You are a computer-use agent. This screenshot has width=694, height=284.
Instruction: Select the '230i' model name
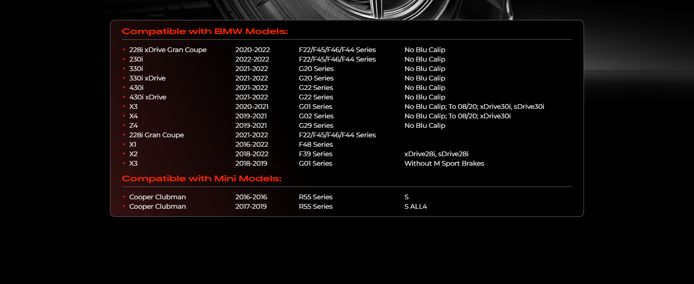coord(136,59)
